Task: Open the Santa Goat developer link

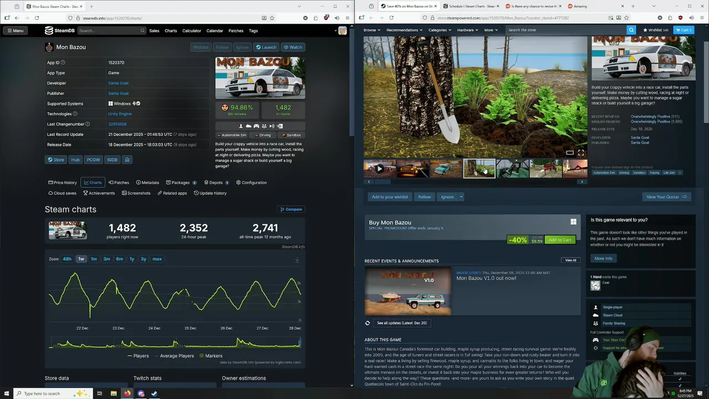Action: (118, 83)
